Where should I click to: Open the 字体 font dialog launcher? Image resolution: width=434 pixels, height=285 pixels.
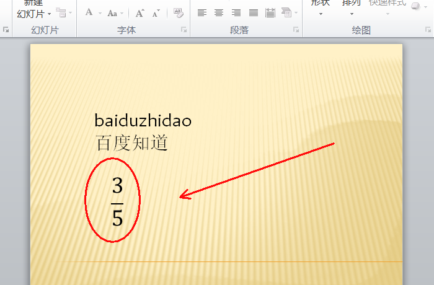[x=184, y=30]
